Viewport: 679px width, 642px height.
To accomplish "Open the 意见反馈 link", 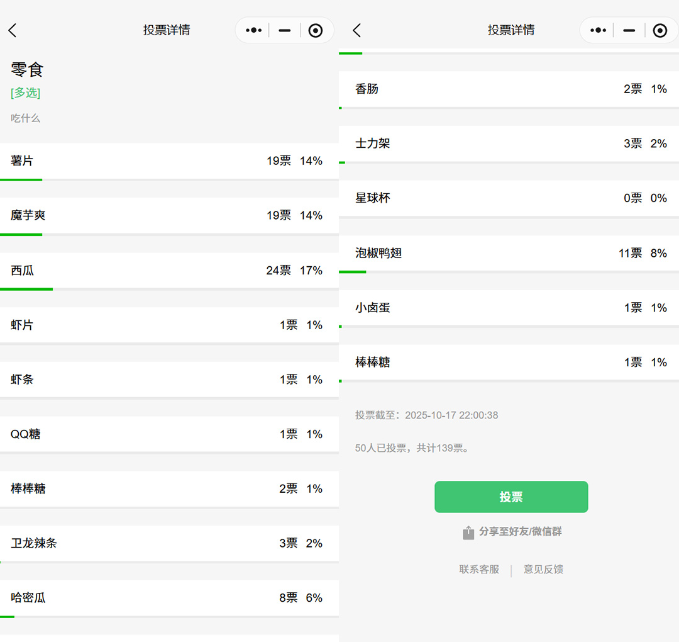I will pyautogui.click(x=543, y=570).
